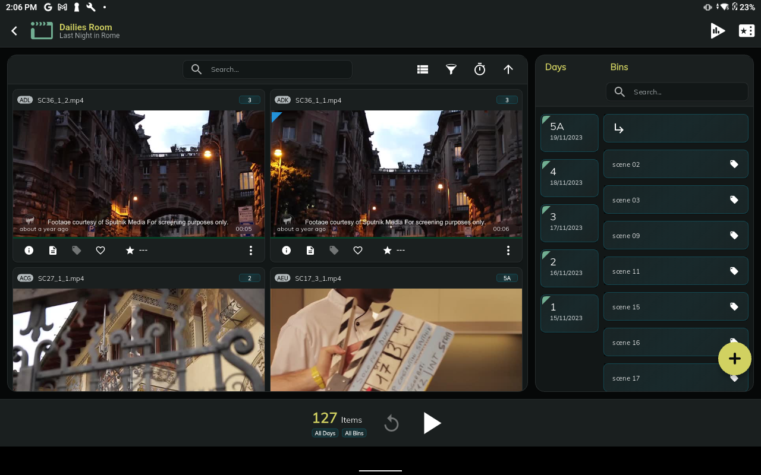Toggle sort direction arrow
This screenshot has width=761, height=475.
click(508, 69)
